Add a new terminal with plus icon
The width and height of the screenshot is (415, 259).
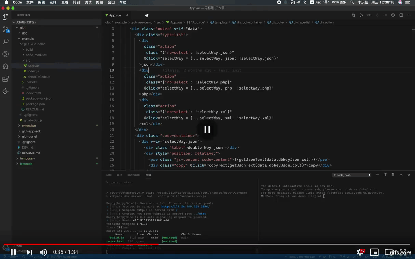377,175
